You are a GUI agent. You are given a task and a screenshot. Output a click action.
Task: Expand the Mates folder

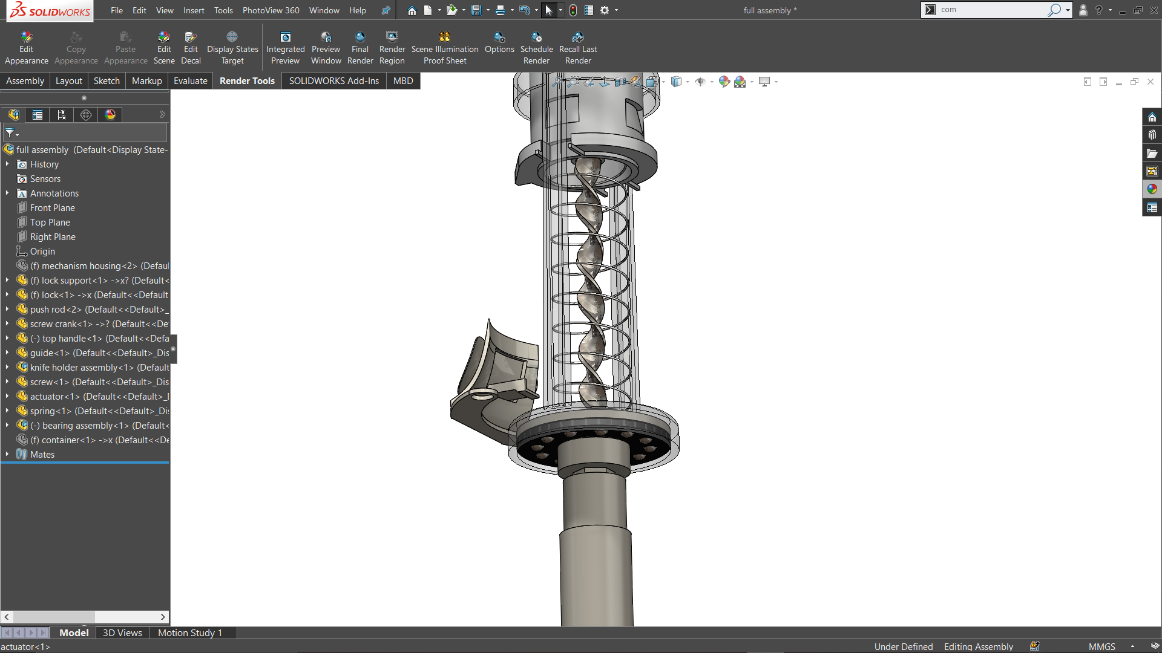(7, 455)
